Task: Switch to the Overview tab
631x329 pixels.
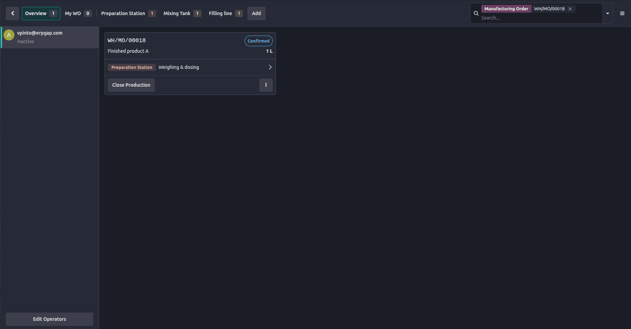Action: pos(41,13)
